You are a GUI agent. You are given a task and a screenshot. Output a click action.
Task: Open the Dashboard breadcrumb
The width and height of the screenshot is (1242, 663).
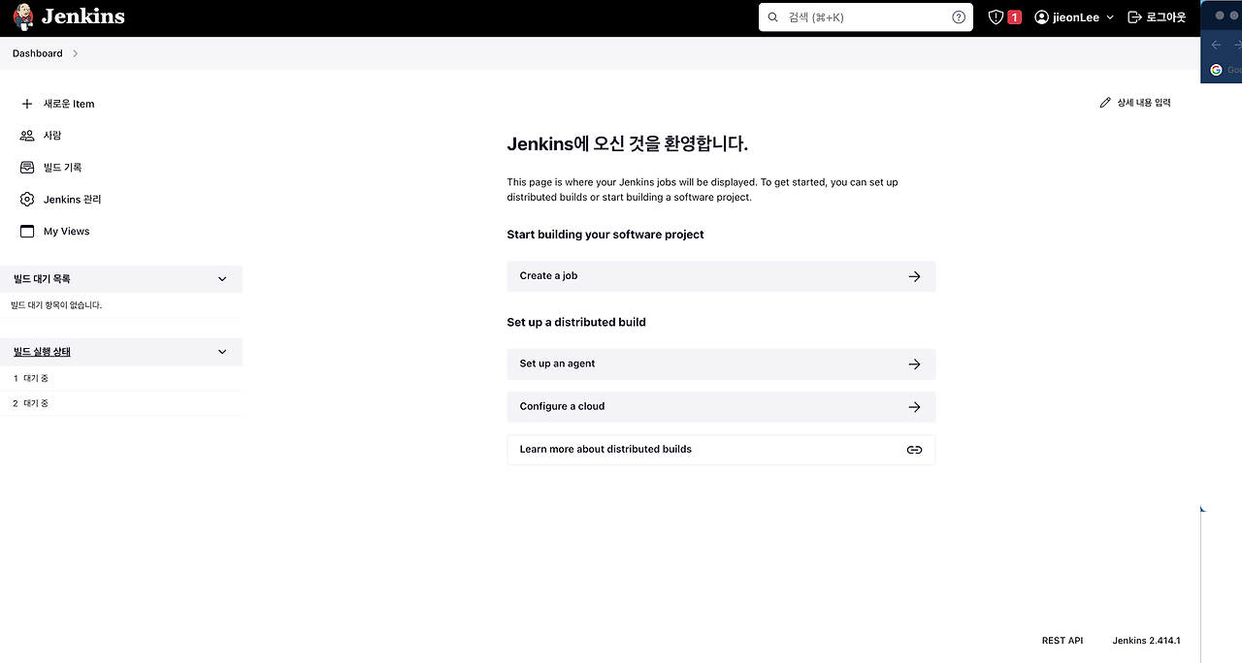[x=38, y=53]
